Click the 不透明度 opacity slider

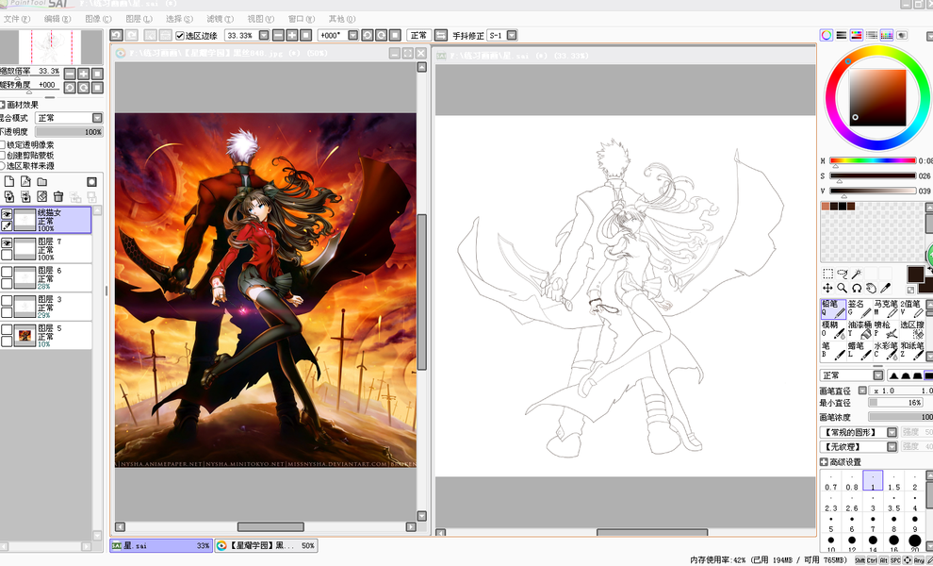(69, 132)
